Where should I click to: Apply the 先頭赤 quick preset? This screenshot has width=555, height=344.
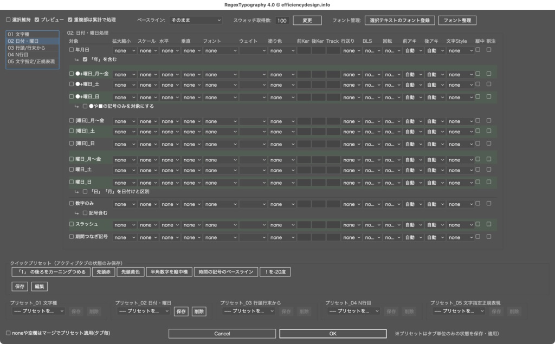104,272
